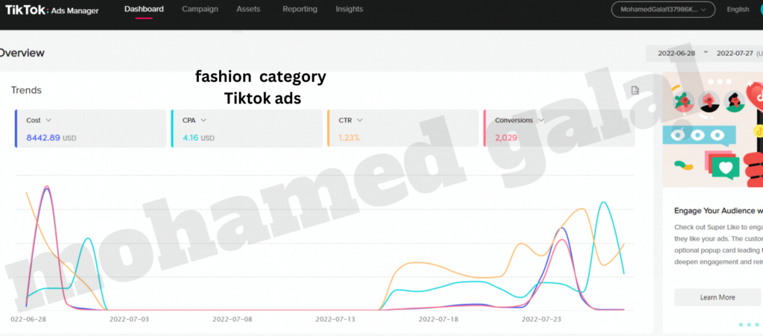Change the English language setting
This screenshot has height=336, width=763.
click(x=737, y=10)
